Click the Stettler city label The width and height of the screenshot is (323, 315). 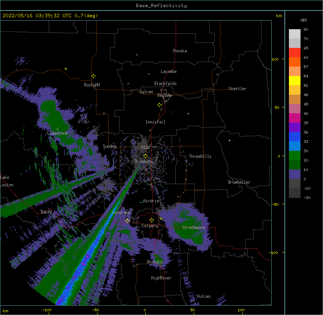238,89
